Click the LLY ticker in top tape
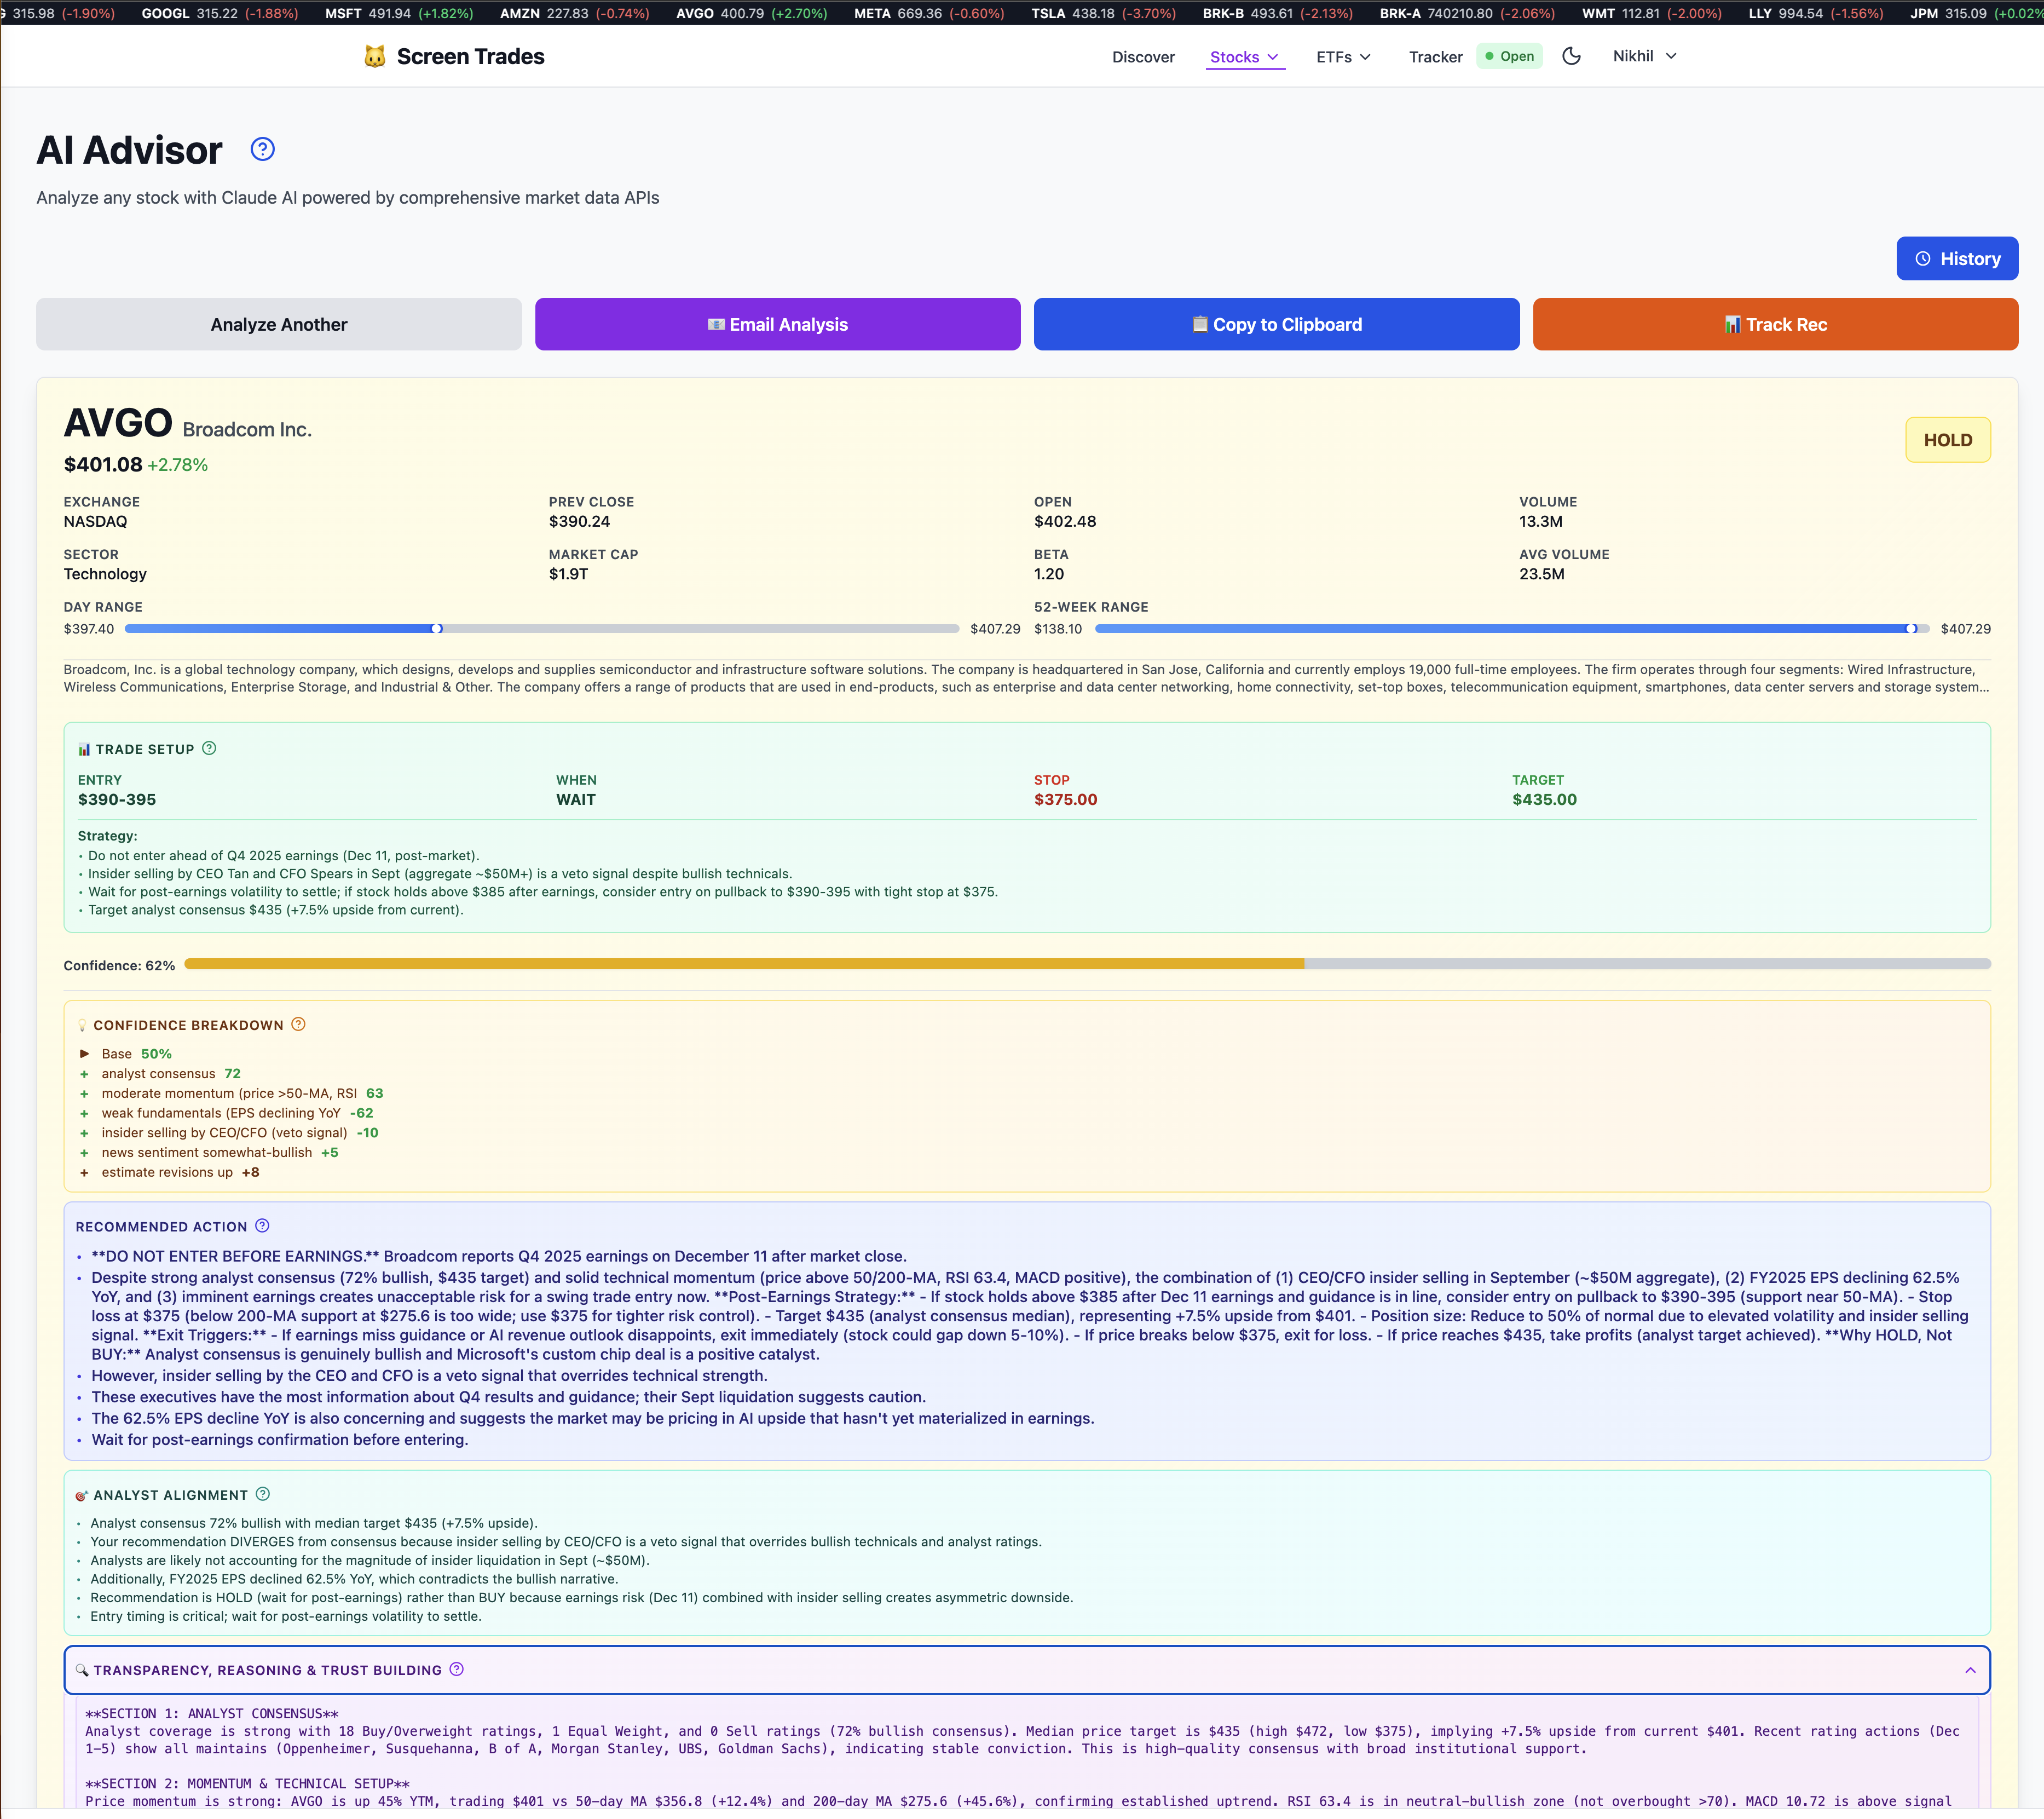The image size is (2044, 1819). (1816, 13)
